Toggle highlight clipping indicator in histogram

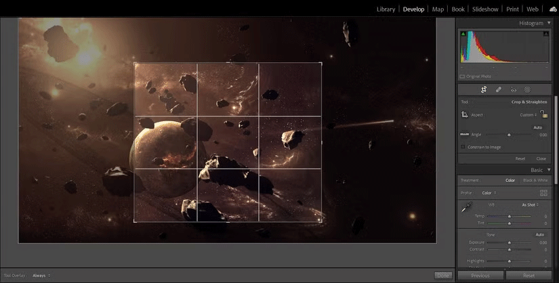(546, 34)
